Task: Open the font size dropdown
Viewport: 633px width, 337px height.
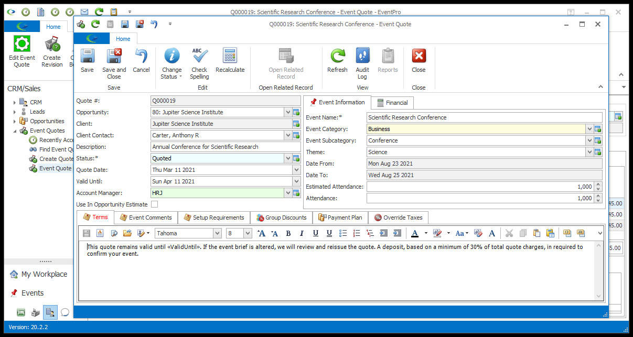Action: tap(248, 233)
